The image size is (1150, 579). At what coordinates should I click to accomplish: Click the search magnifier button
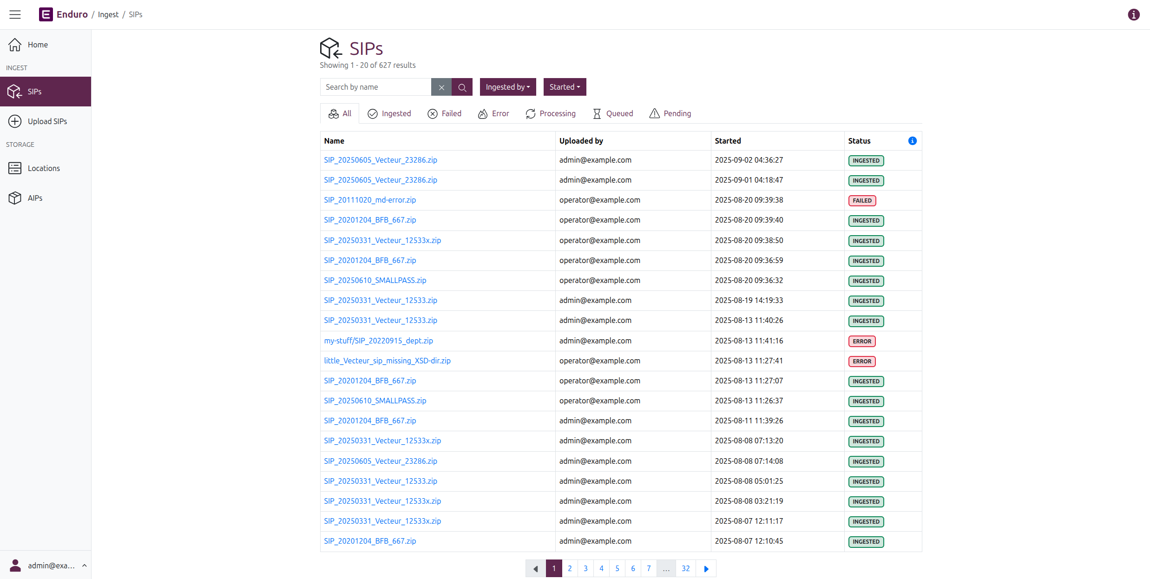tap(462, 87)
